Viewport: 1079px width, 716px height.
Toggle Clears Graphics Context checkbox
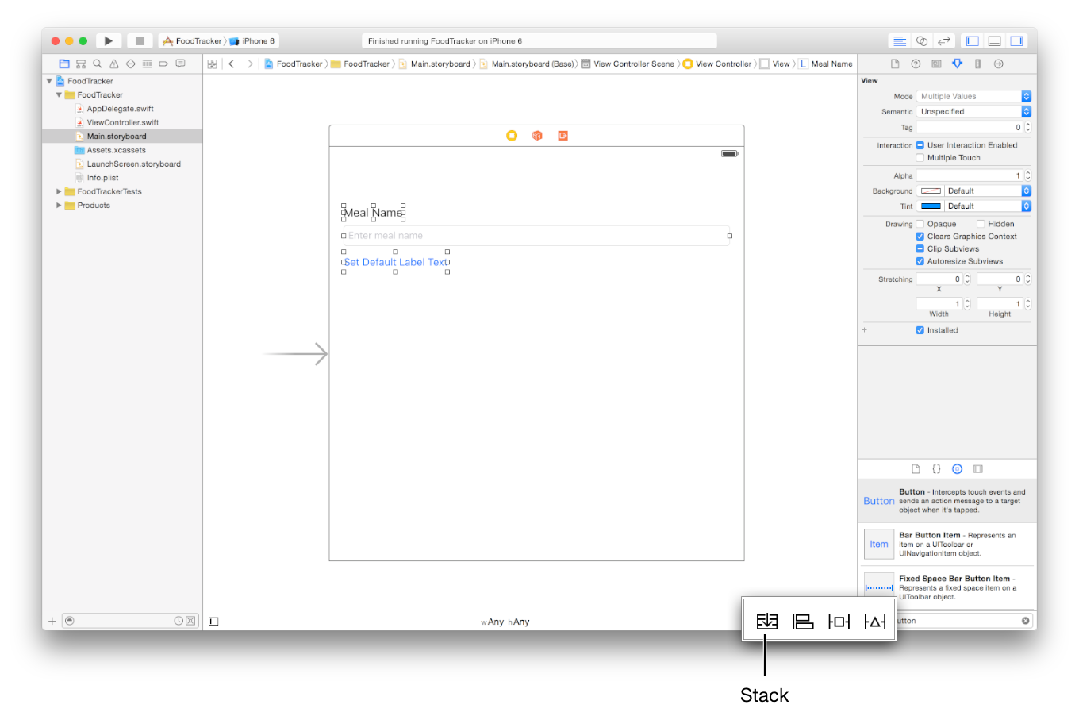tap(920, 237)
